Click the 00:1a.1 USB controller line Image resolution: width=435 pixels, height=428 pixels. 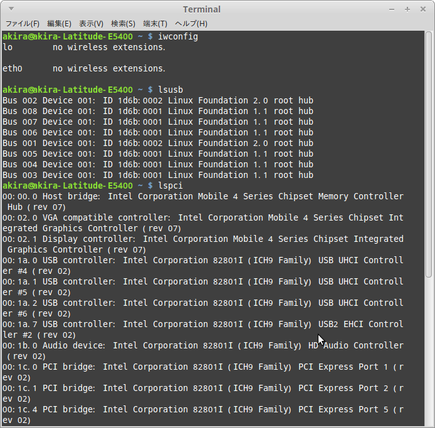[x=203, y=282]
